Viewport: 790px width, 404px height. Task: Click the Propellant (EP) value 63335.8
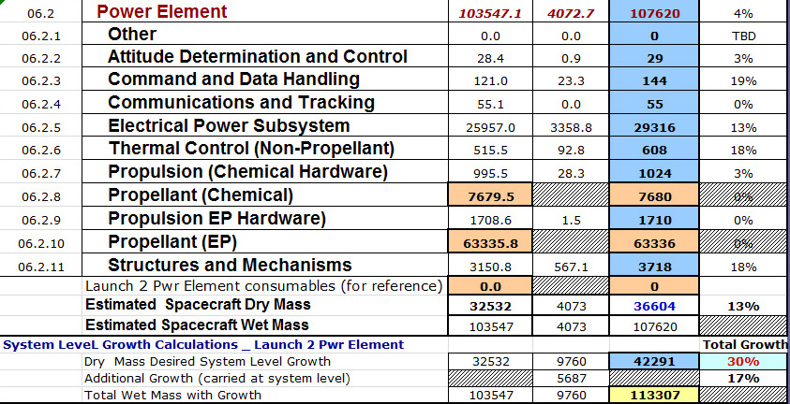click(490, 243)
